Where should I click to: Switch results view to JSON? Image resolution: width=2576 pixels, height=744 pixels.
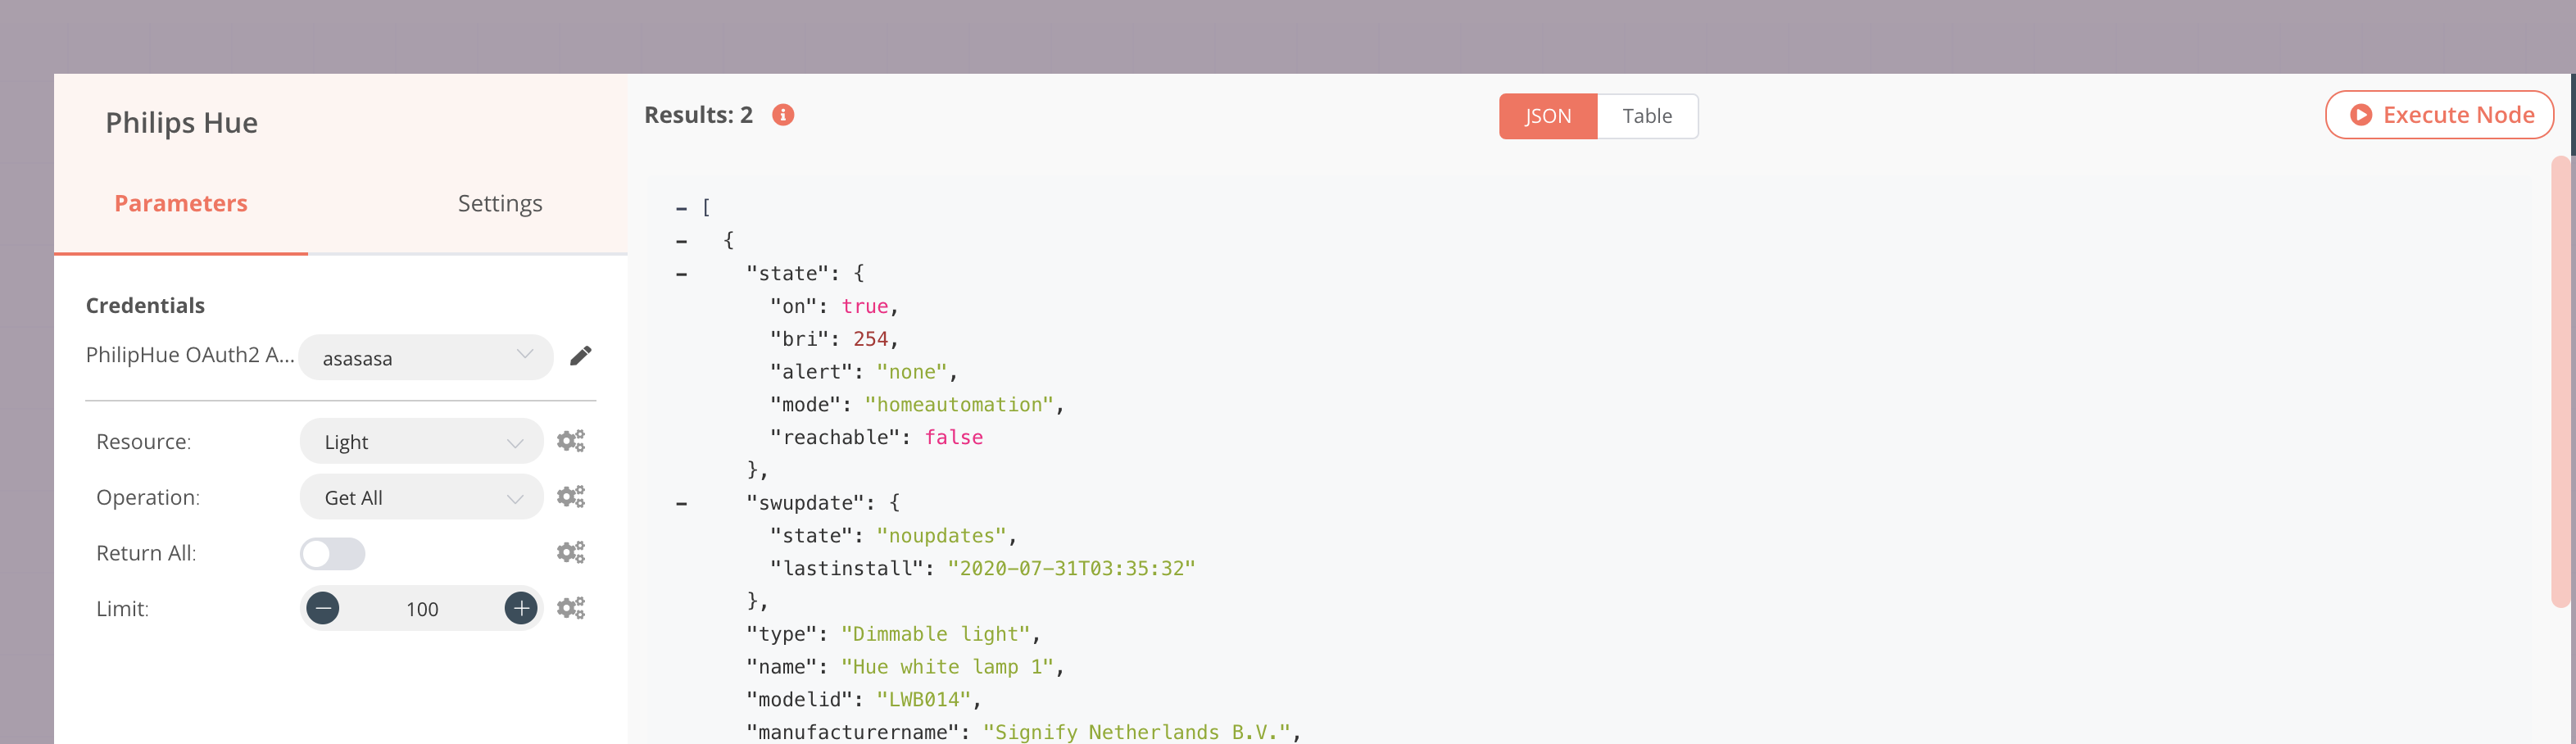coord(1547,116)
